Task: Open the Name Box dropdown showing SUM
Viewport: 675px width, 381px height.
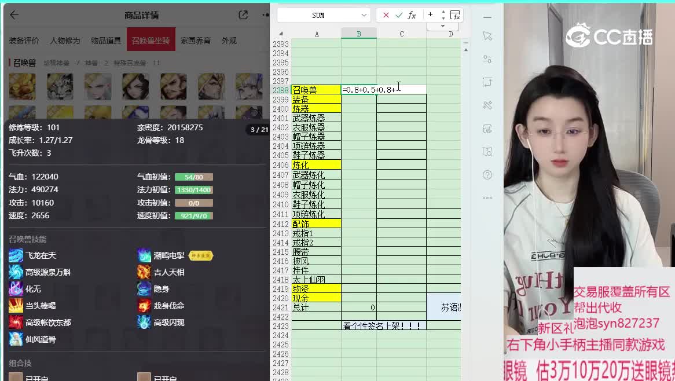Action: [x=364, y=15]
